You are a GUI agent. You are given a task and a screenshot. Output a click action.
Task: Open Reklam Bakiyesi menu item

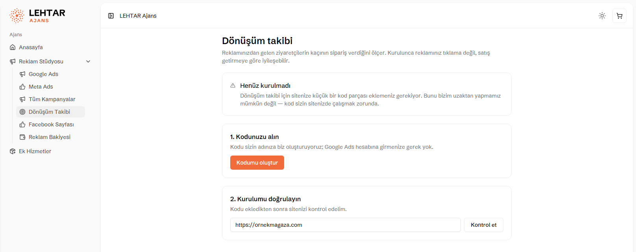tap(50, 137)
